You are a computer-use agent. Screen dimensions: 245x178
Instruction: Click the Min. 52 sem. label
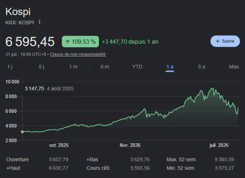tap(181, 168)
